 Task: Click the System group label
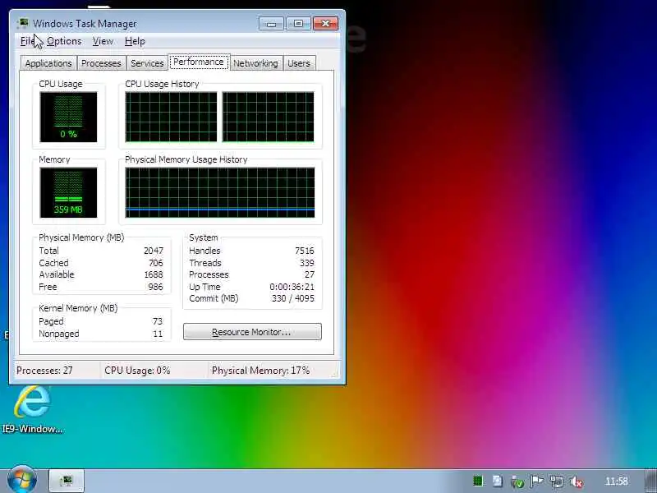coord(204,237)
